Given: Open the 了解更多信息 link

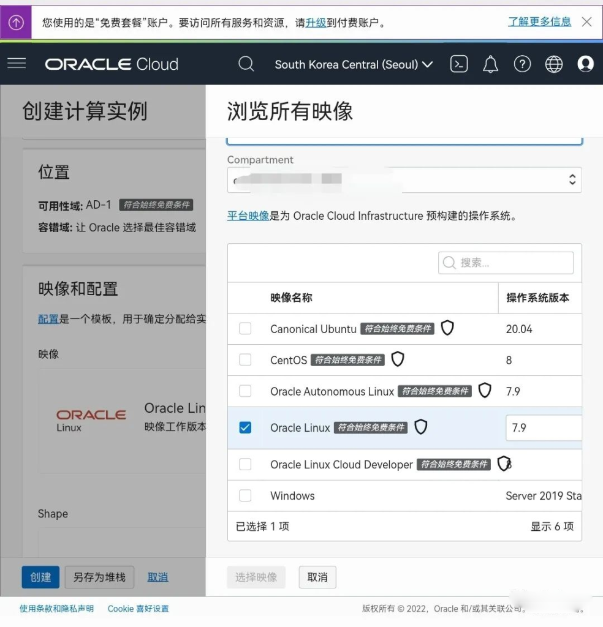Looking at the screenshot, I should coord(539,21).
